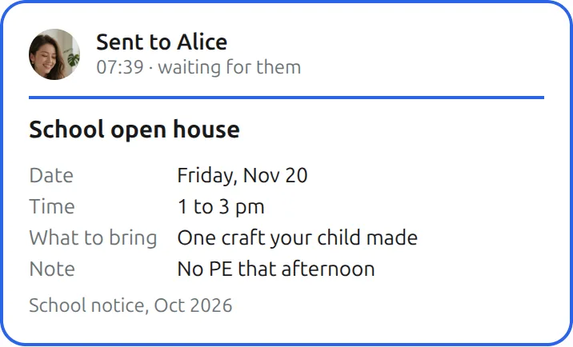
Task: Click the word 'house' in the title
Action: 206,130
